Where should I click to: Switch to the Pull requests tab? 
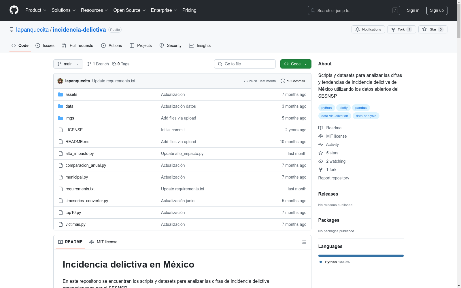[x=78, y=46]
